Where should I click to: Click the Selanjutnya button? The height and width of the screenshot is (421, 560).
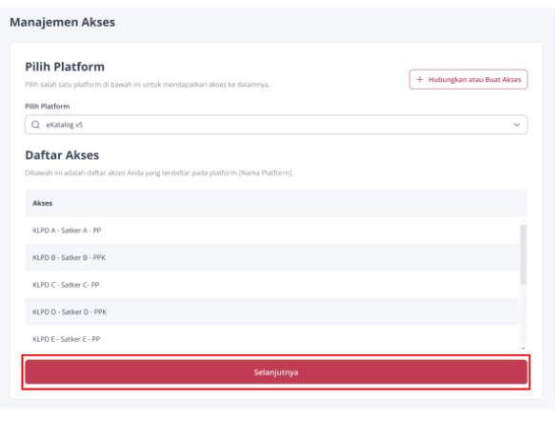coord(276,372)
